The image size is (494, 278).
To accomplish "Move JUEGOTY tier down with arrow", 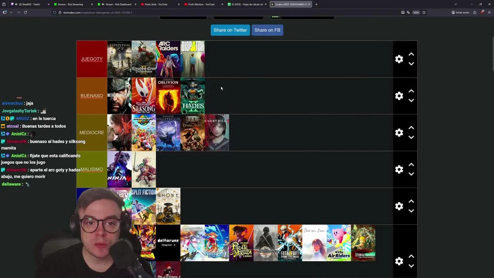I will [x=411, y=64].
